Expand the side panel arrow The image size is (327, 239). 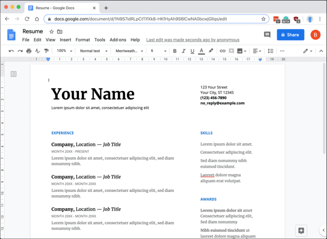tap(324, 230)
